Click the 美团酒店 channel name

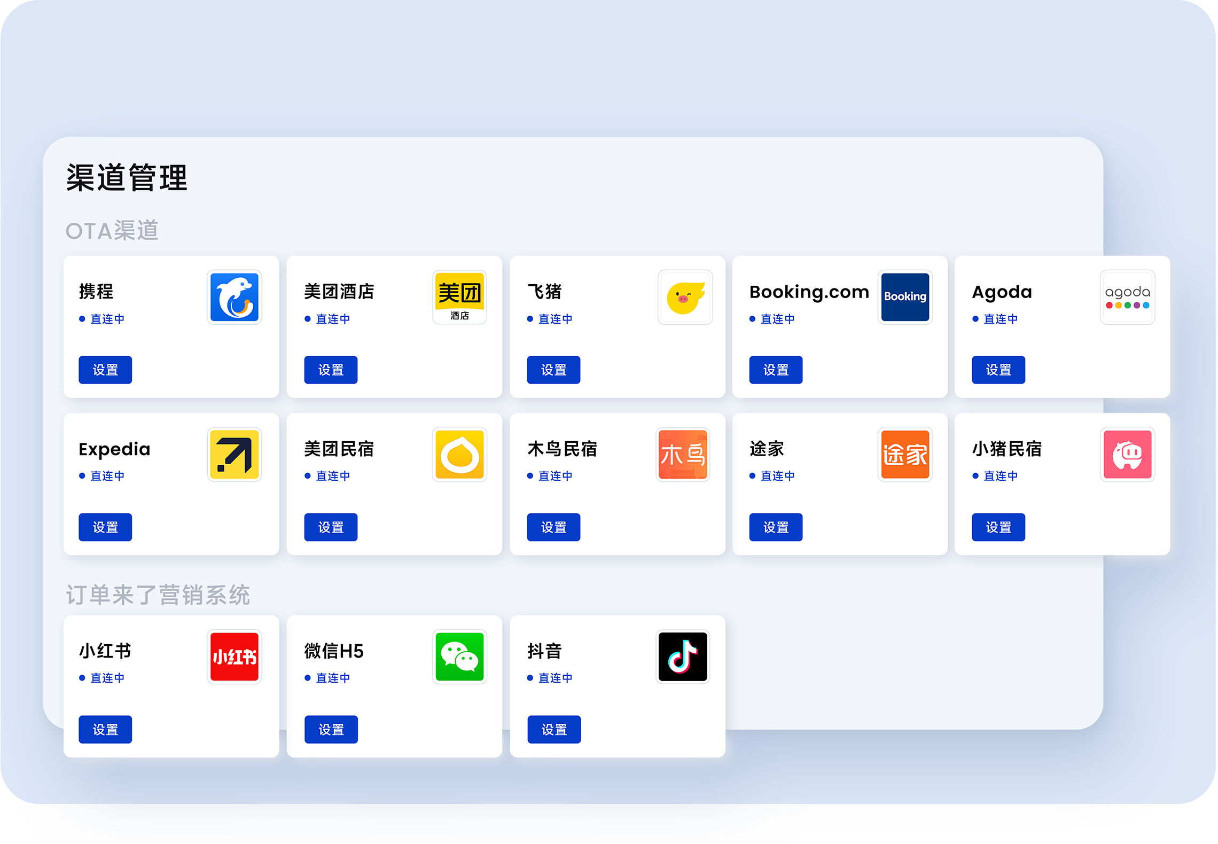[x=339, y=292]
